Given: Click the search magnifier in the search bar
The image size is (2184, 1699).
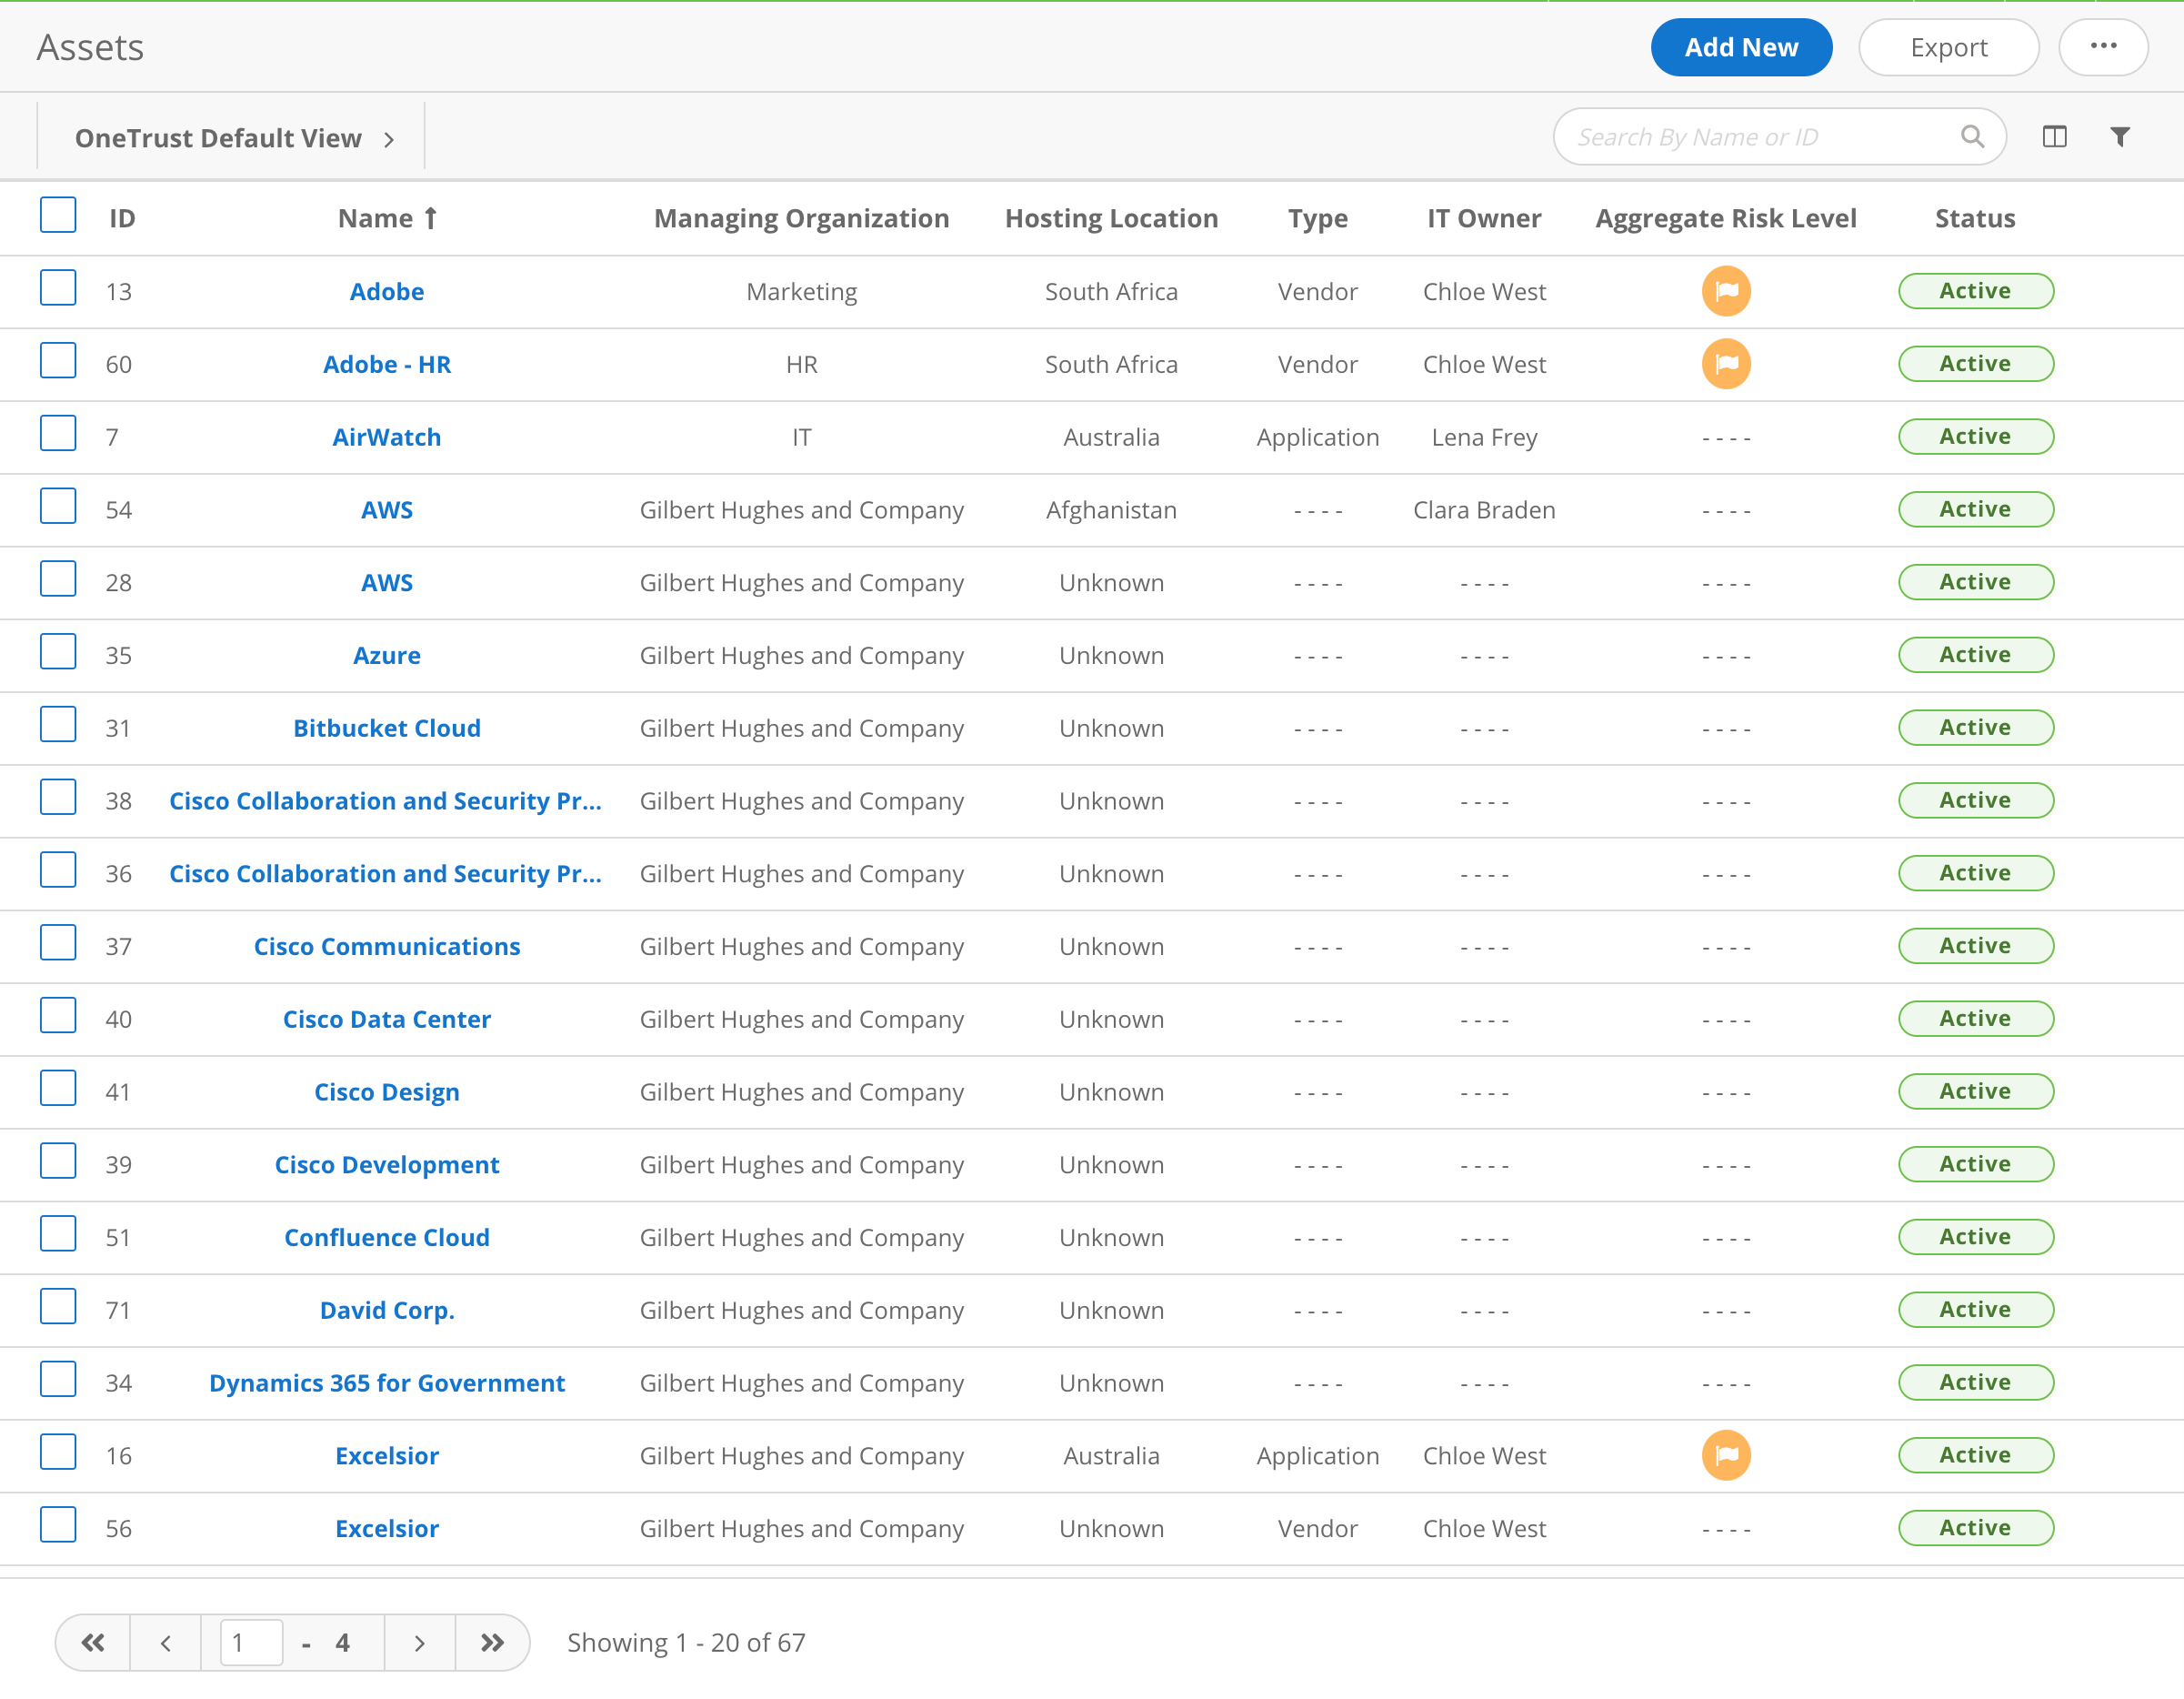Looking at the screenshot, I should click(1972, 136).
